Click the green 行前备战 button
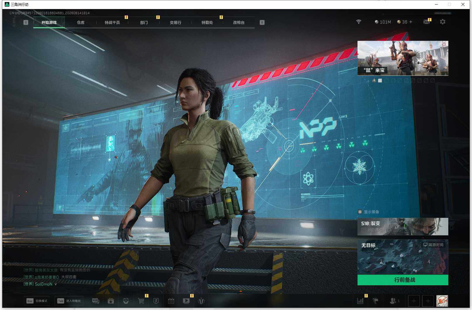 403,280
